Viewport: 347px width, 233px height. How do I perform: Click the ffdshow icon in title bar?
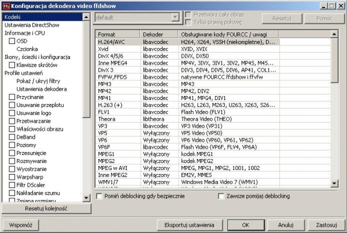[x=6, y=5]
